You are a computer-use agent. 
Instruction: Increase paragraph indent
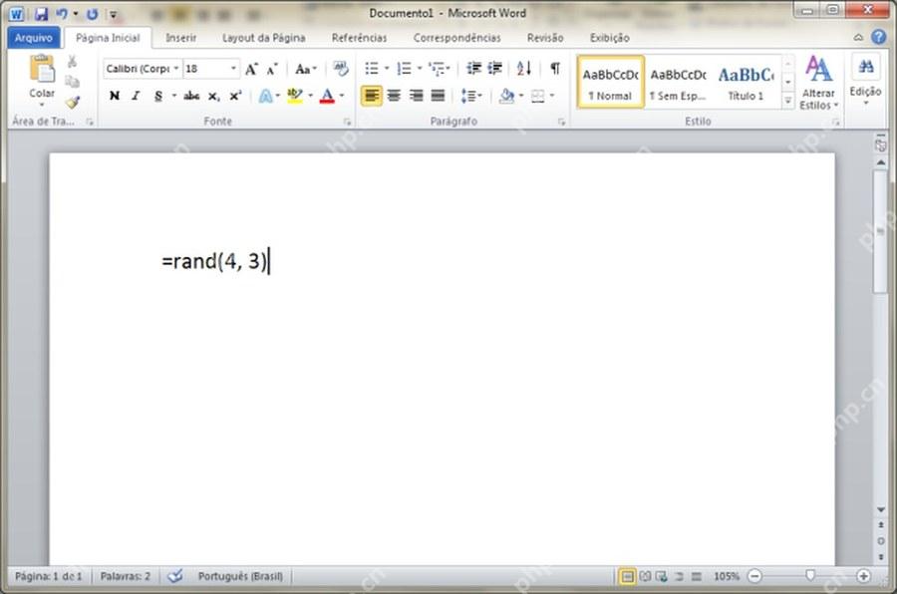pyautogui.click(x=494, y=69)
